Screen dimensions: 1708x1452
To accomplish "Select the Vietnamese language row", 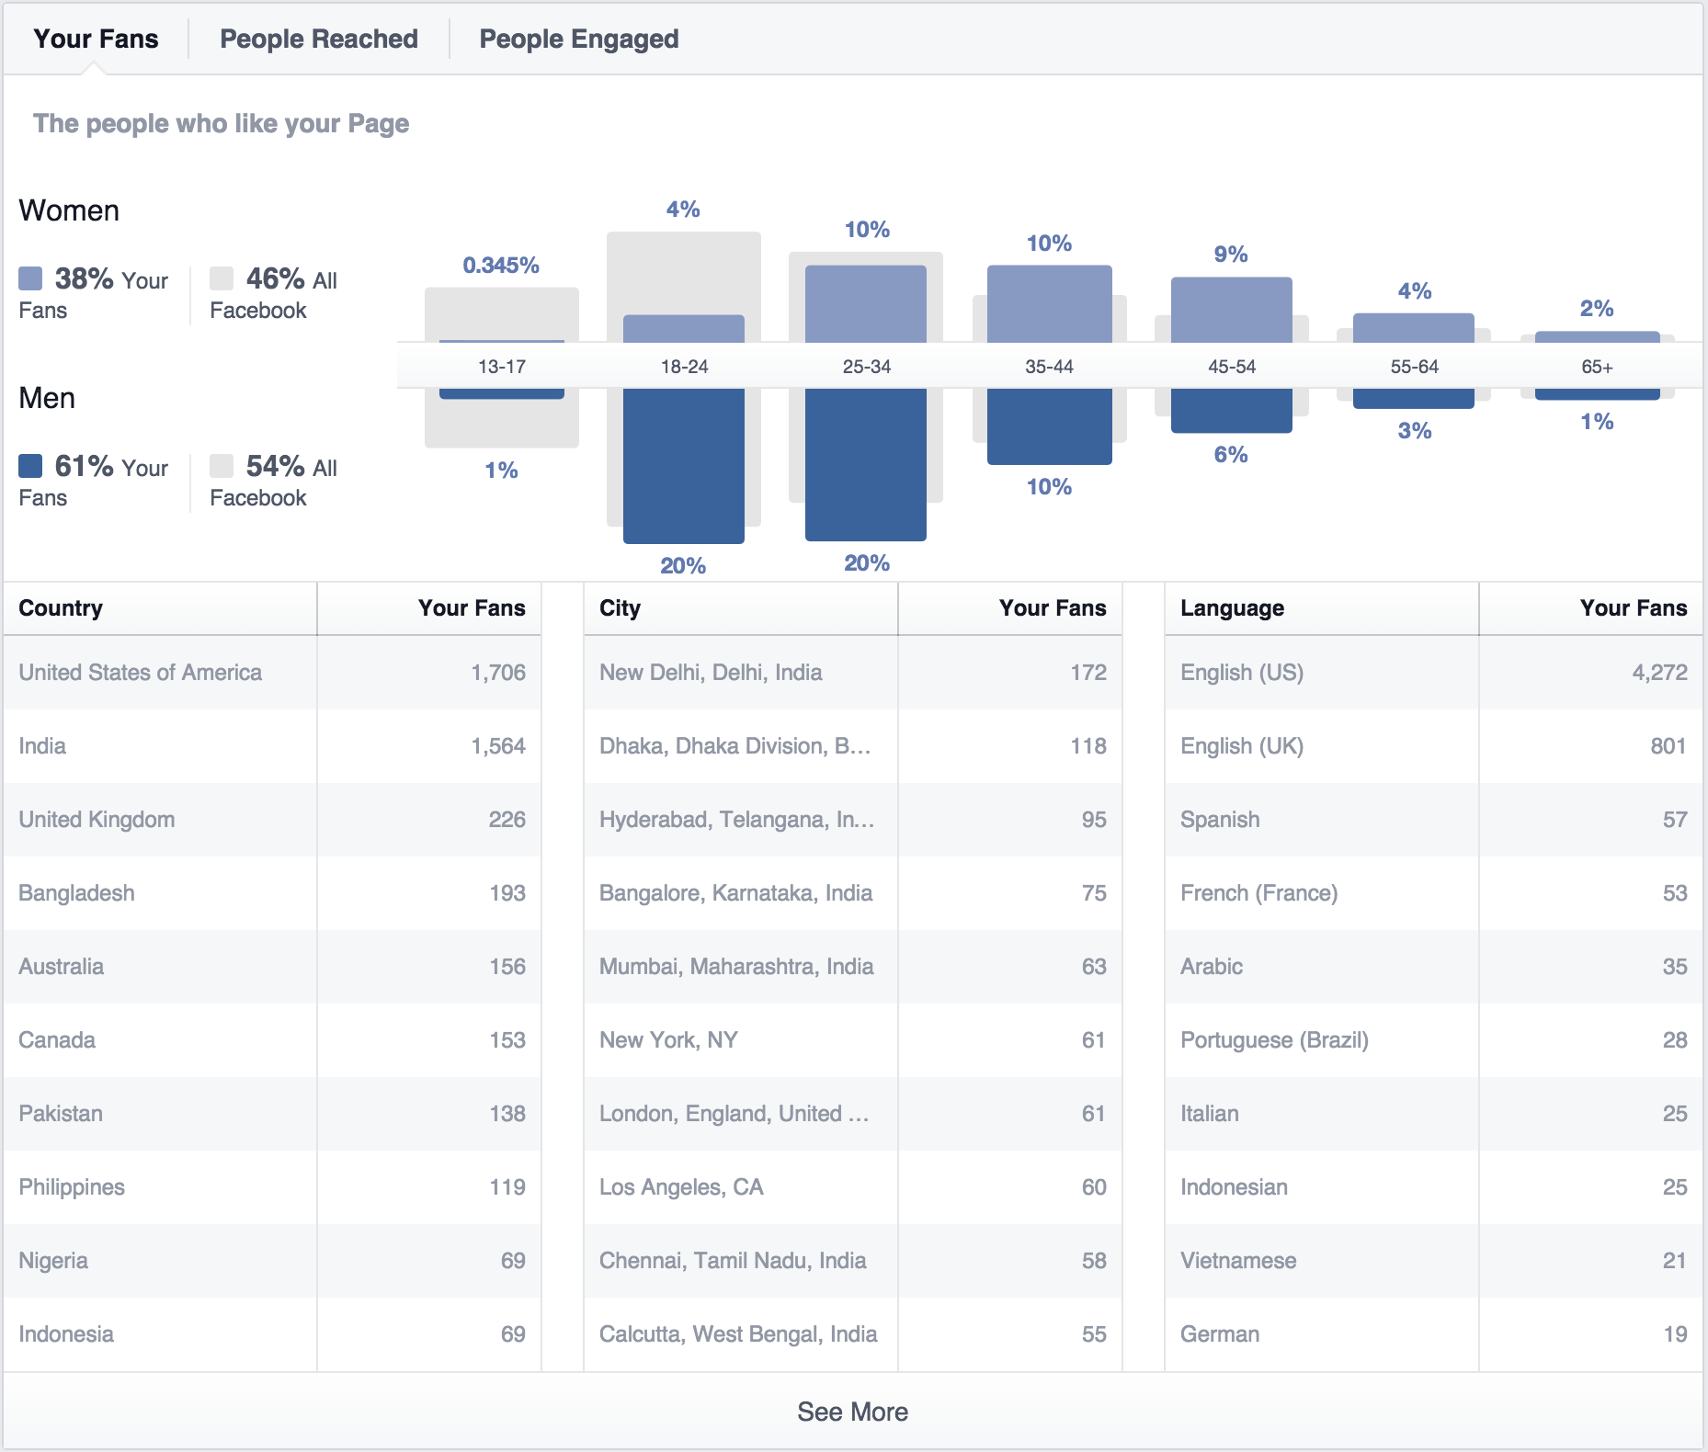I will click(1434, 1261).
